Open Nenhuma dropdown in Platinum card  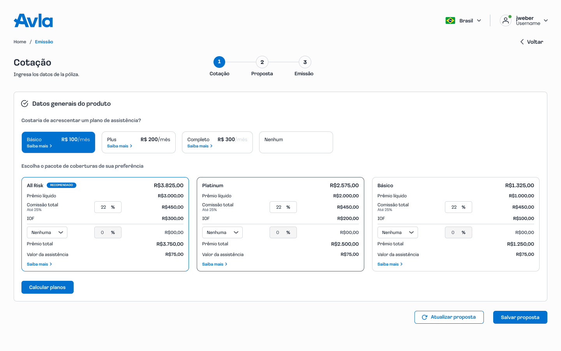click(222, 232)
